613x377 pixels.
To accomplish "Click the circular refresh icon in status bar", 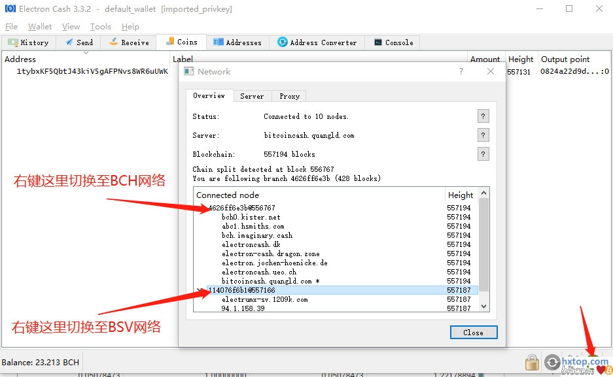I will click(553, 362).
